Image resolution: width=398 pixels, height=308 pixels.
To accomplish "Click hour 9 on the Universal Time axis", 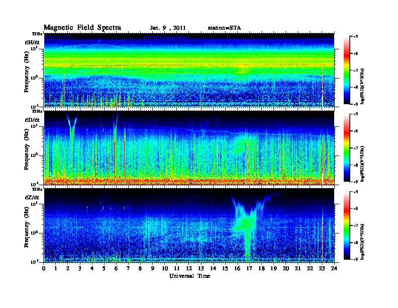I will click(x=153, y=268).
